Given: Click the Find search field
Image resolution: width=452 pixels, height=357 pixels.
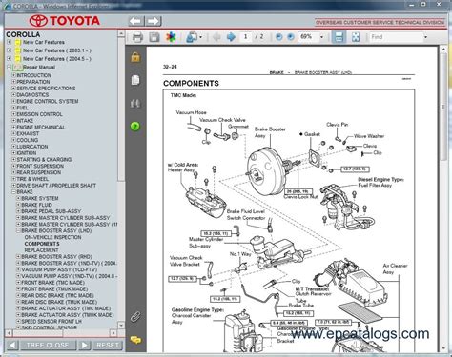Looking at the screenshot, I should pyautogui.click(x=396, y=37).
